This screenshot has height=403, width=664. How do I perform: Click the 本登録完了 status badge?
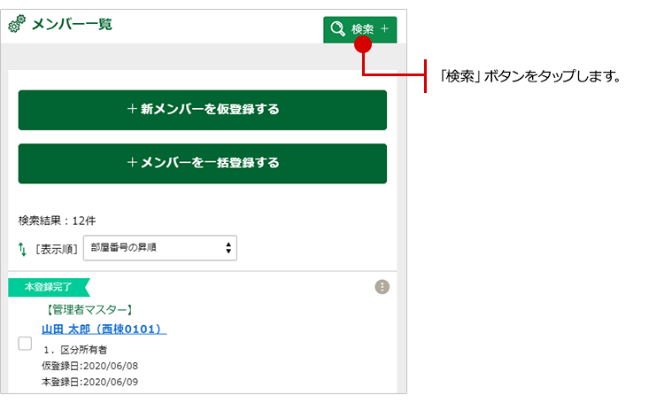tap(48, 287)
